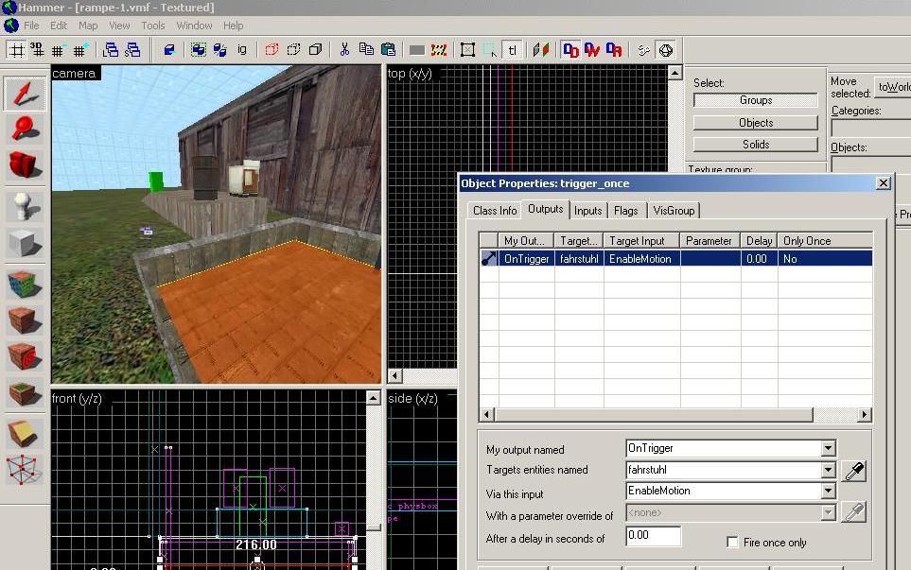911x570 pixels.
Task: Open Toggle Texture Application tool
Action: 25,285
